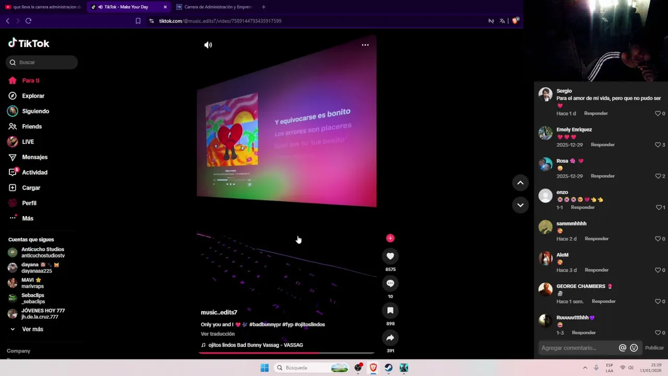Switch to the YouTube tab about carrera administracion

pyautogui.click(x=43, y=7)
